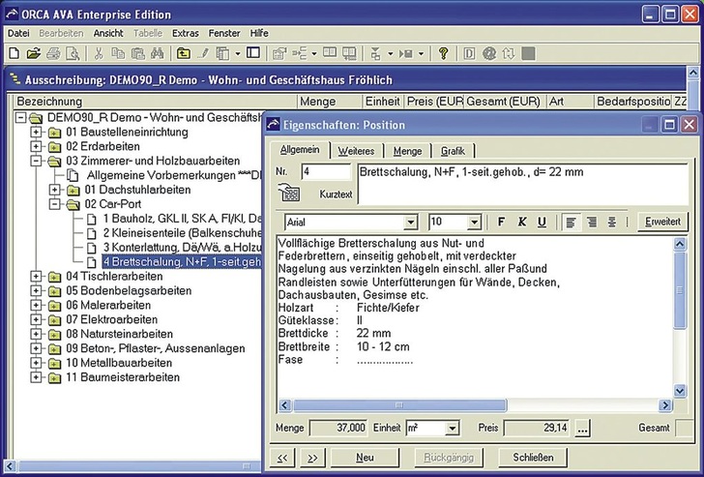Click the text module hand icon beside Kurztext

288,193
